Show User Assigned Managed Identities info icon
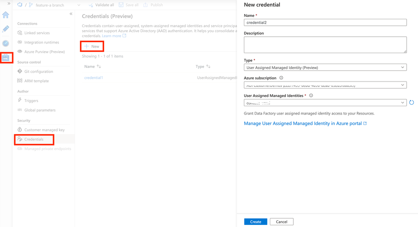 click(x=311, y=95)
